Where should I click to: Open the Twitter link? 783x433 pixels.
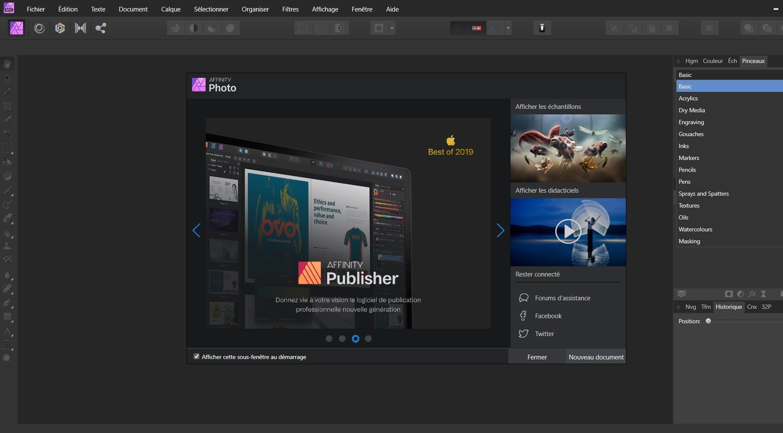(x=544, y=334)
